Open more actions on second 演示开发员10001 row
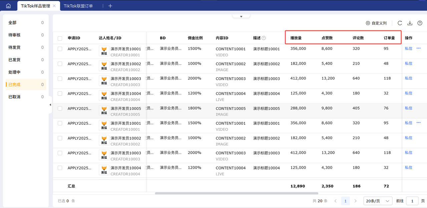This screenshot has width=427, height=208. (419, 123)
